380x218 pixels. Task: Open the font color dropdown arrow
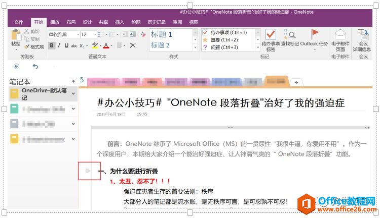pos(111,45)
